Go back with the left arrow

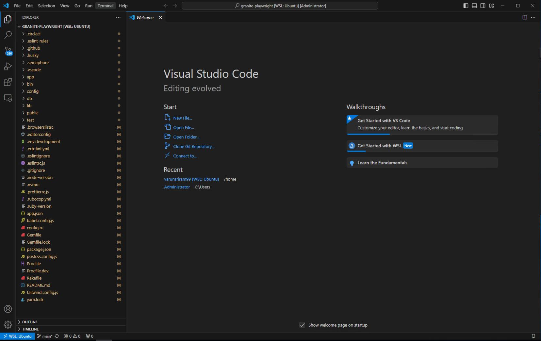(166, 6)
